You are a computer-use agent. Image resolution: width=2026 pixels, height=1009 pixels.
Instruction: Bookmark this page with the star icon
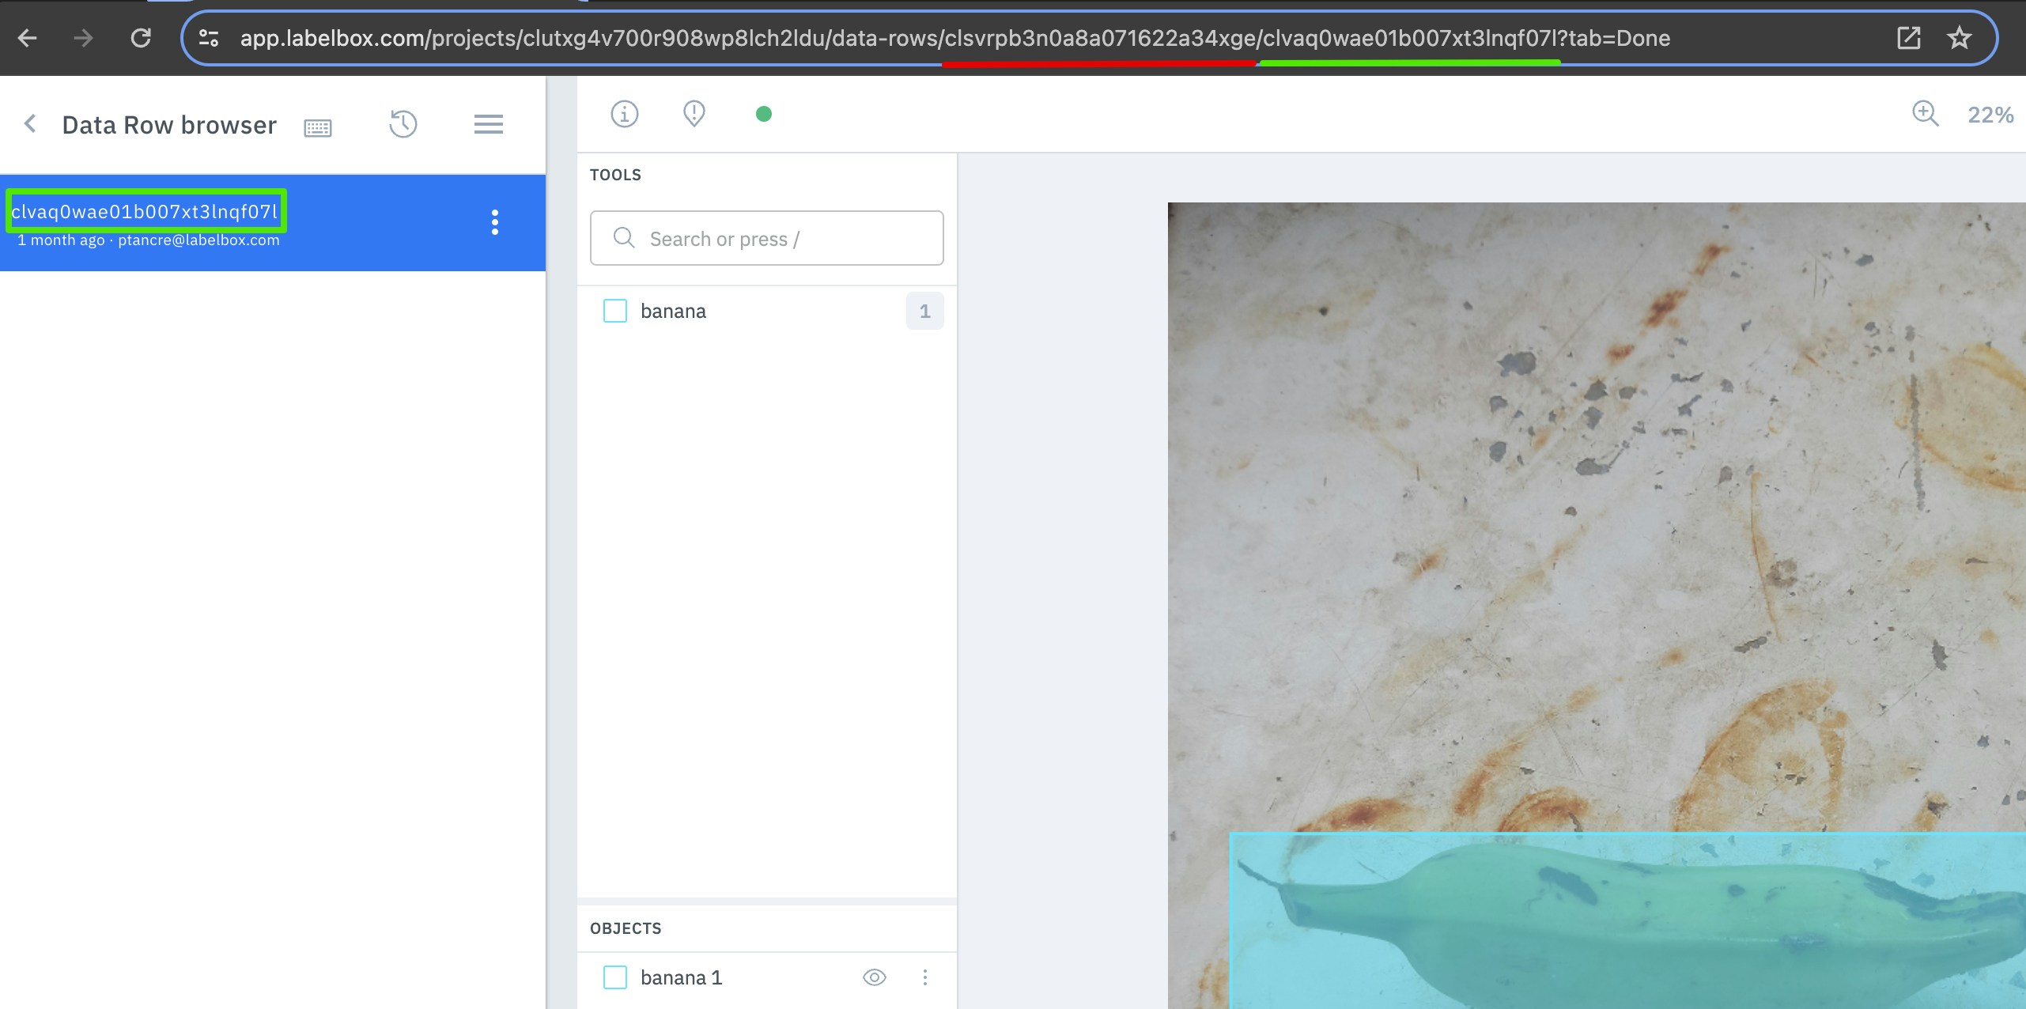(1960, 38)
